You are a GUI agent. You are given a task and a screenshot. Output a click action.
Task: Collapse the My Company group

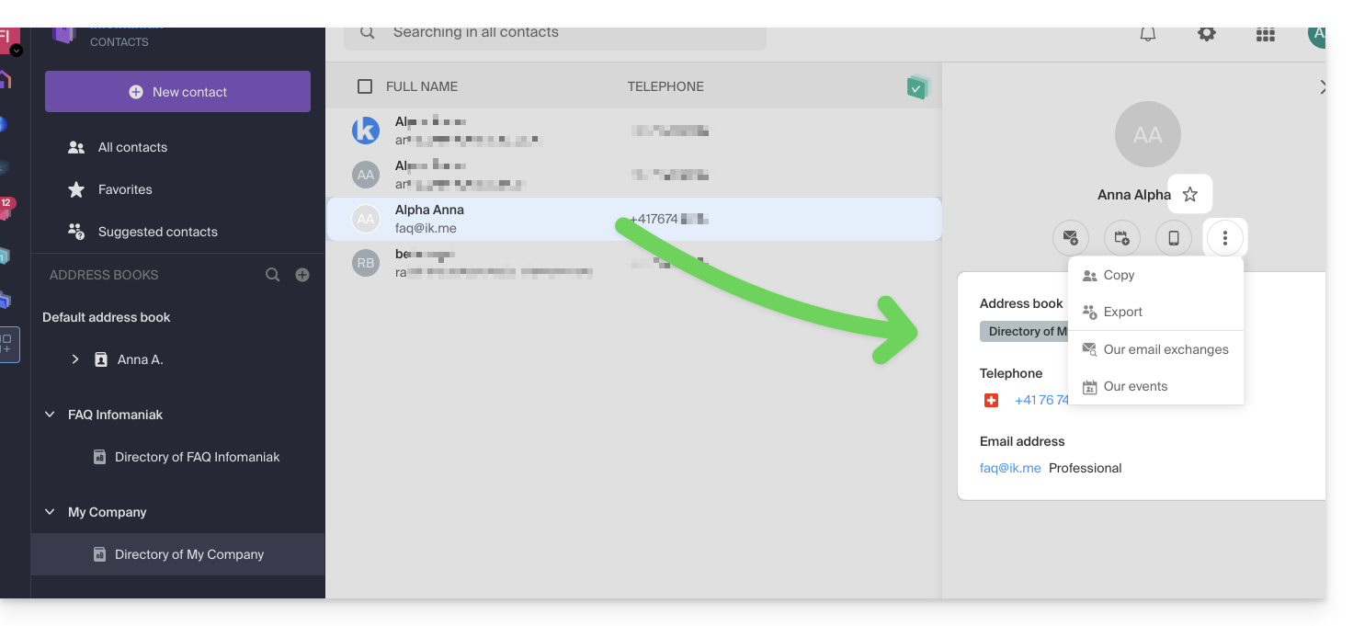[50, 512]
